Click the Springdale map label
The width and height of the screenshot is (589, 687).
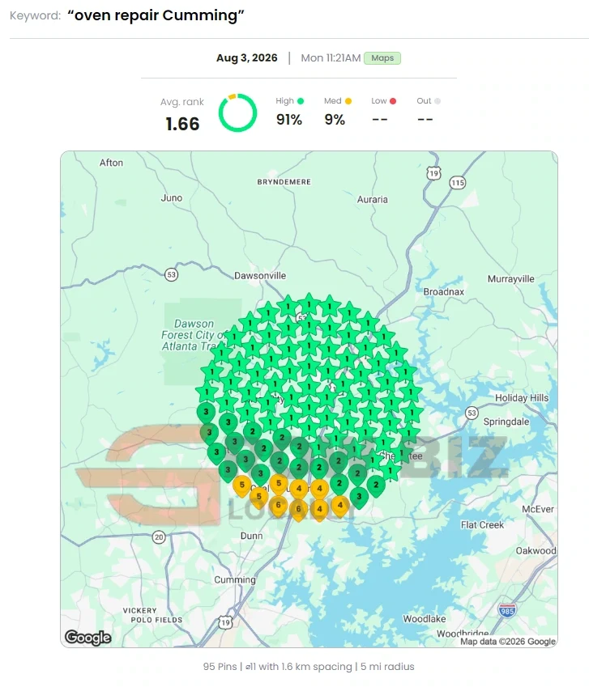point(506,422)
